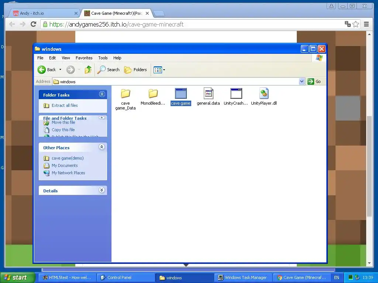Click the green Back arrow icon

point(41,70)
